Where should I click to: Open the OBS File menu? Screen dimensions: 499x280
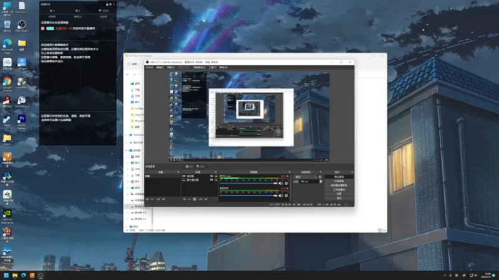(x=149, y=67)
